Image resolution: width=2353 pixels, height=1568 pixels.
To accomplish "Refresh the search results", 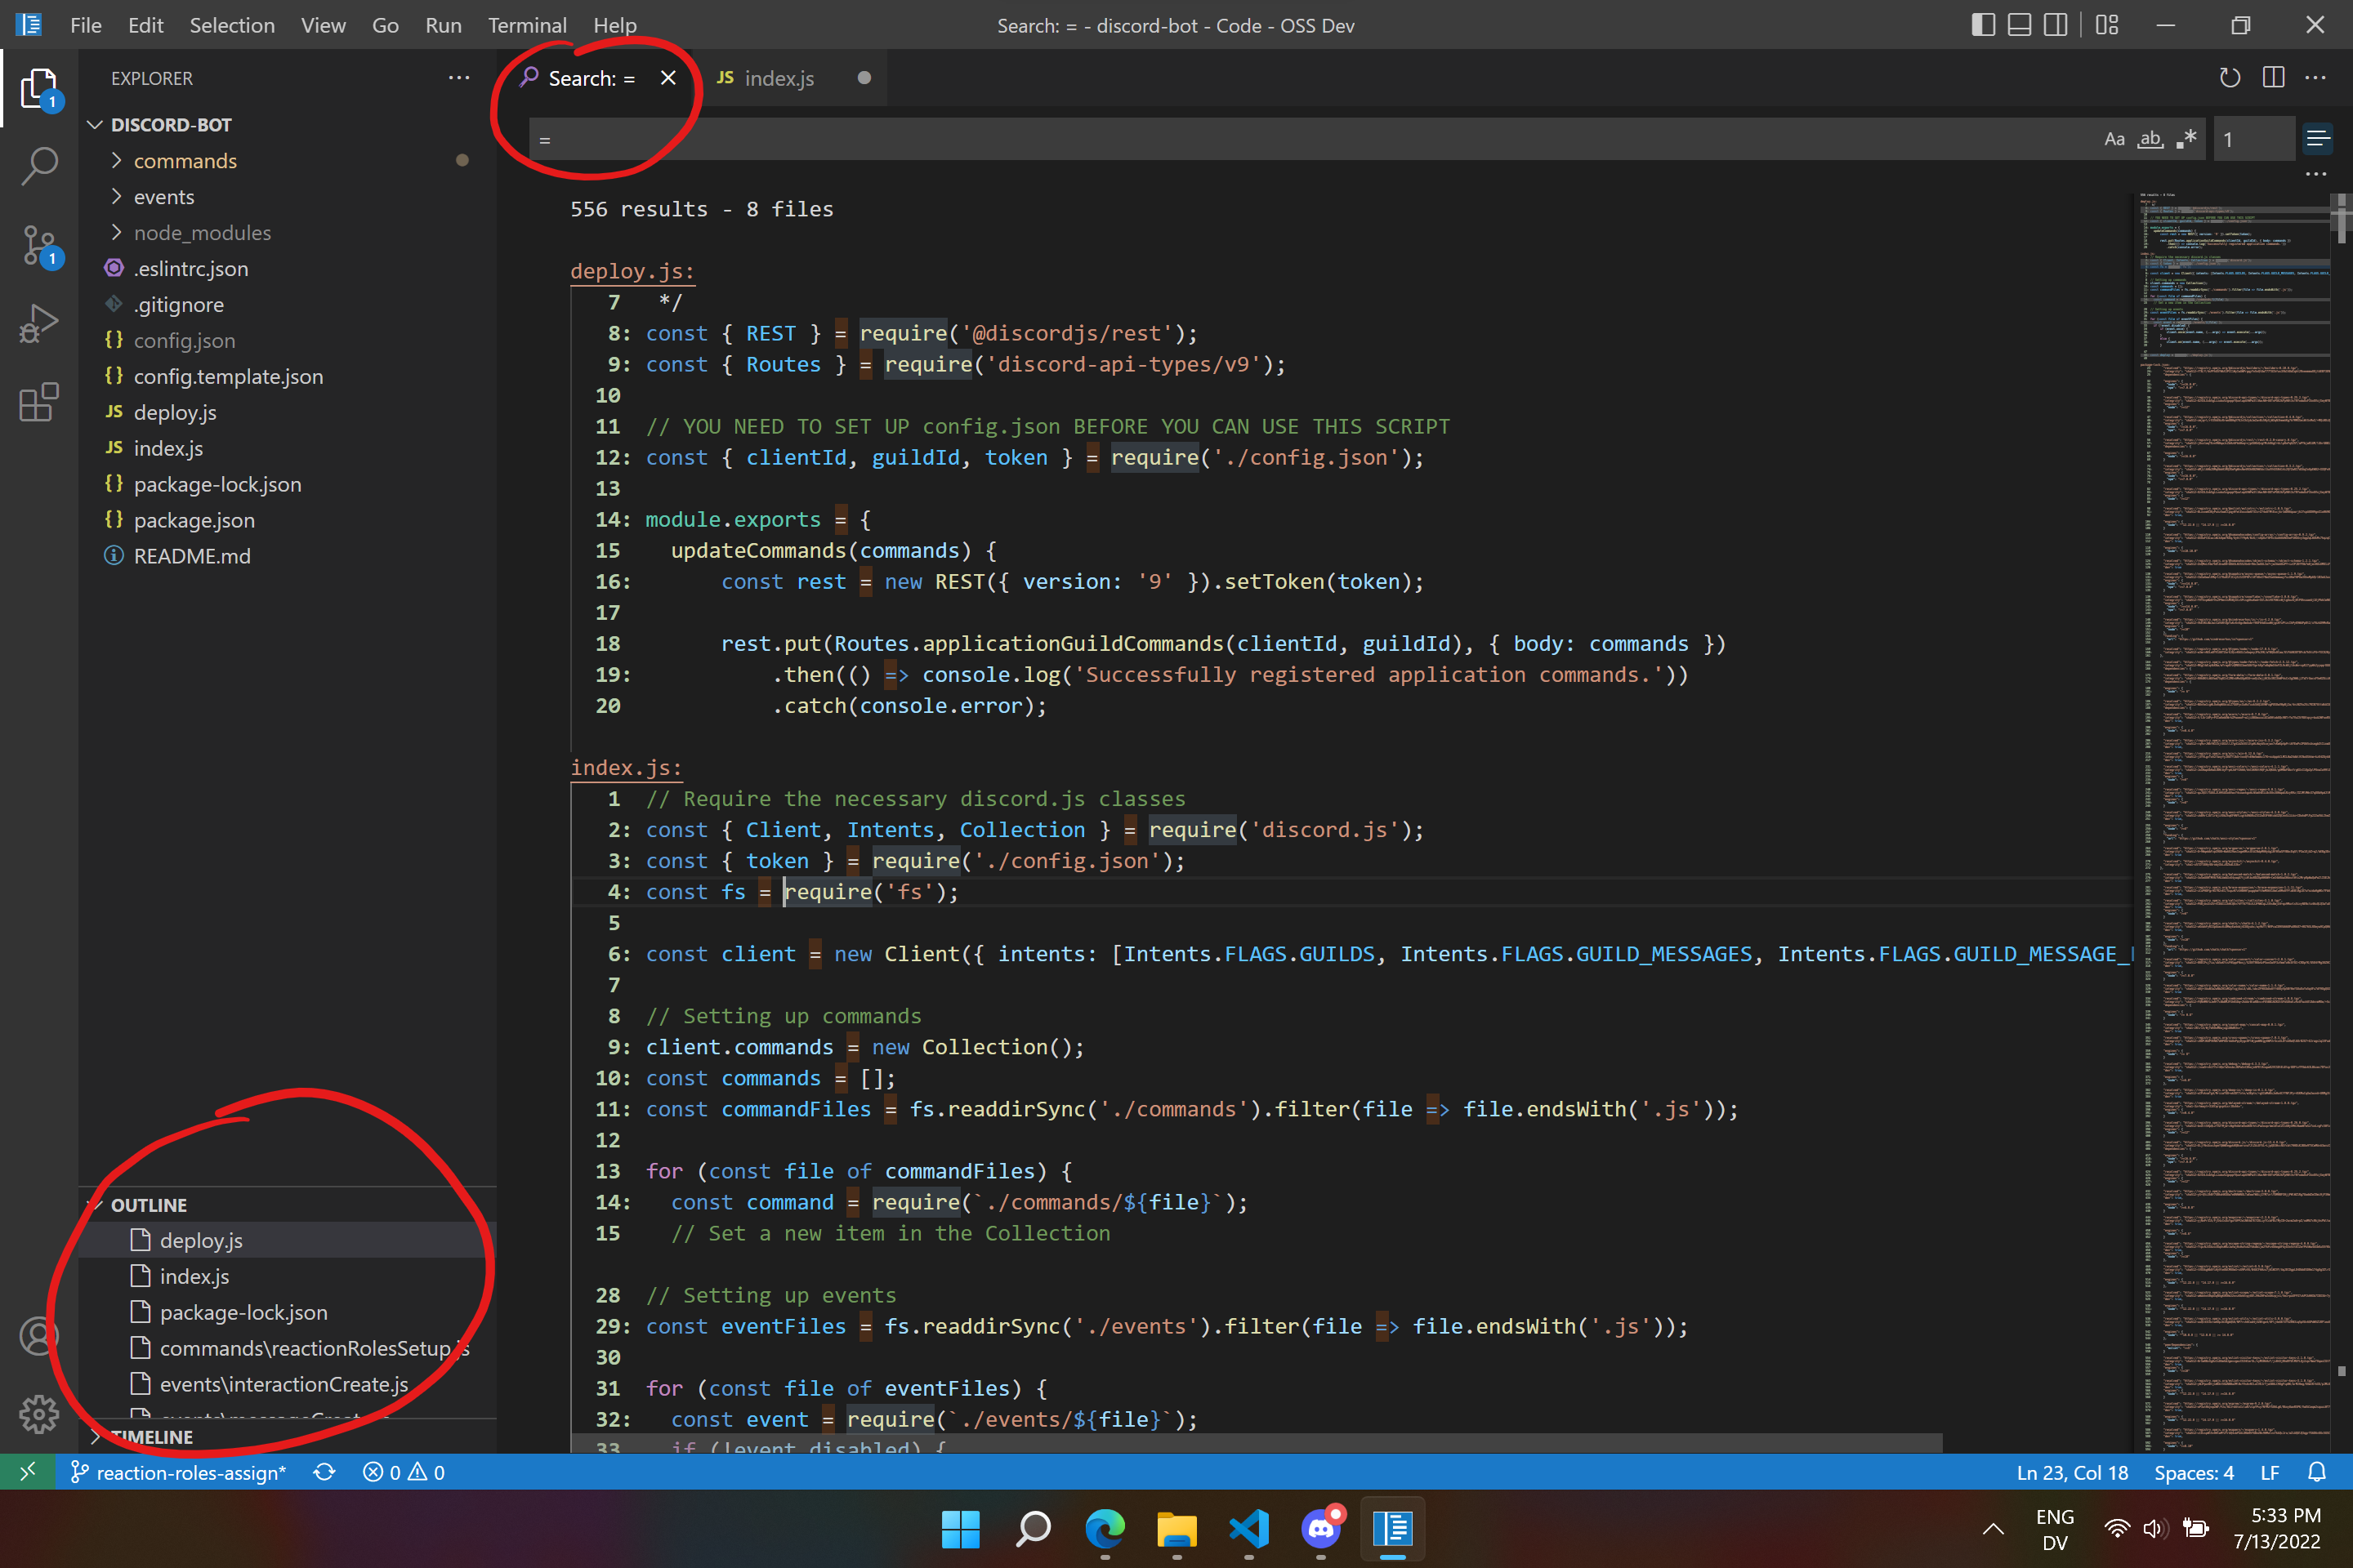I will tap(2229, 77).
